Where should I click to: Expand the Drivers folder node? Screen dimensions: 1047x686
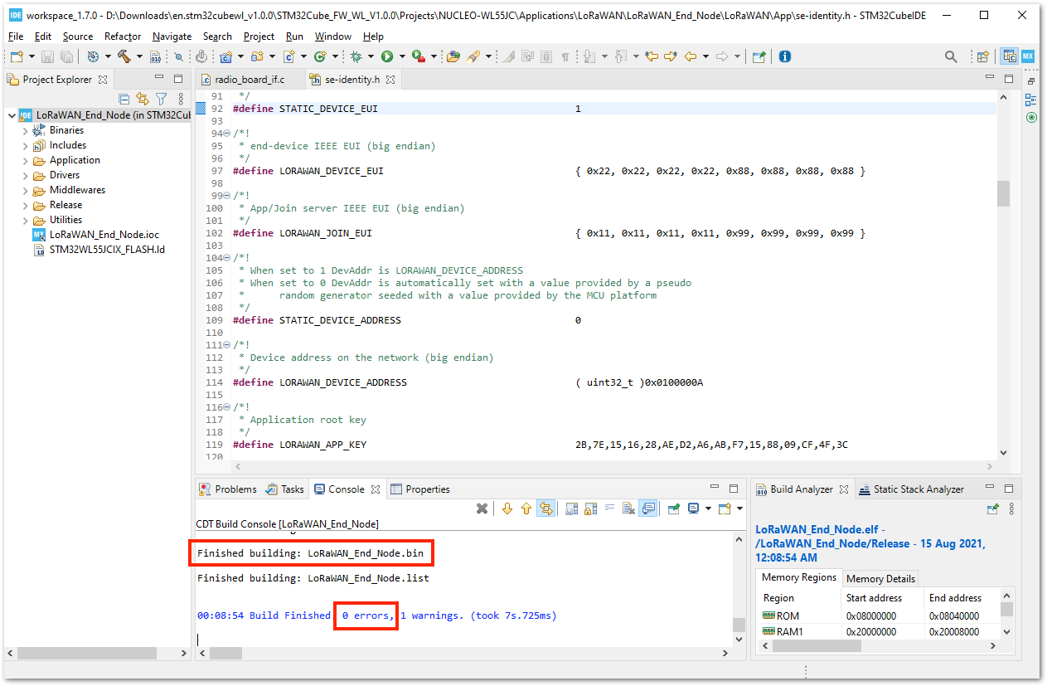tap(25, 175)
